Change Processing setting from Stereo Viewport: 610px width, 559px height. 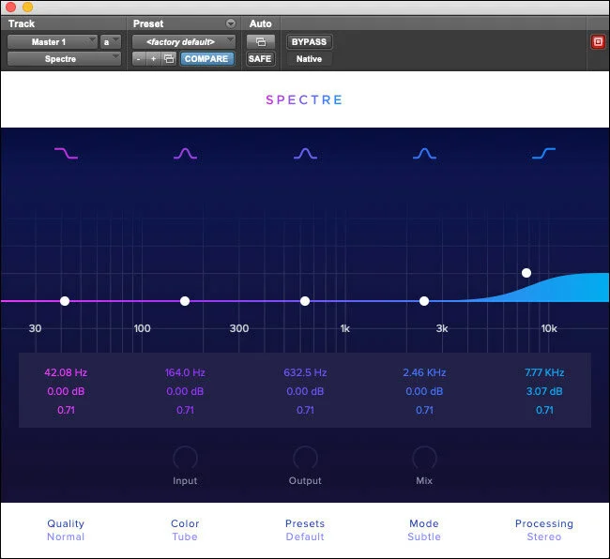click(x=544, y=530)
